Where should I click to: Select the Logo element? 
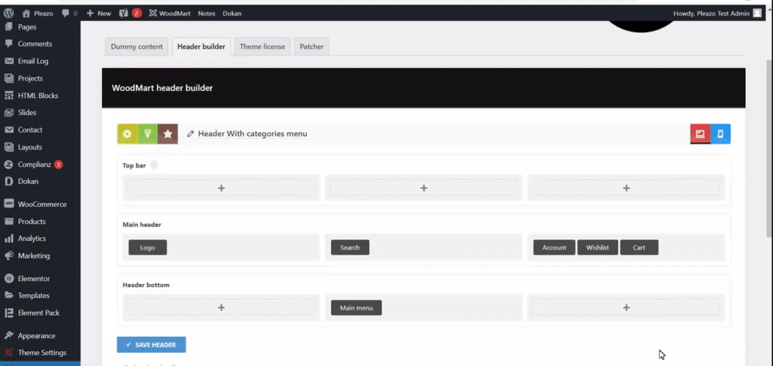(148, 247)
